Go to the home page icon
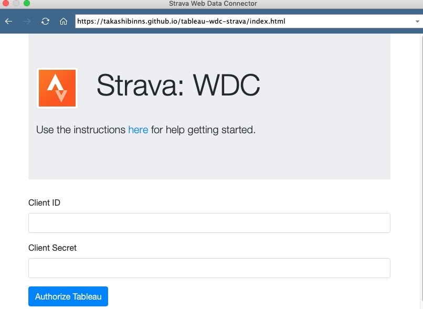 [x=64, y=22]
